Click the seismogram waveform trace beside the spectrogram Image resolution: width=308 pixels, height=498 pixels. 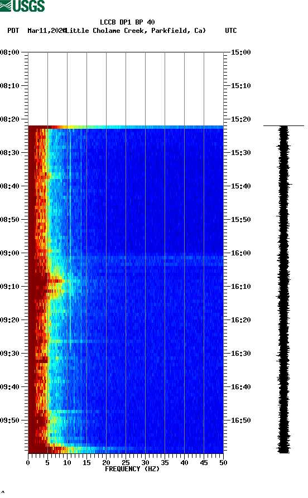point(283,289)
